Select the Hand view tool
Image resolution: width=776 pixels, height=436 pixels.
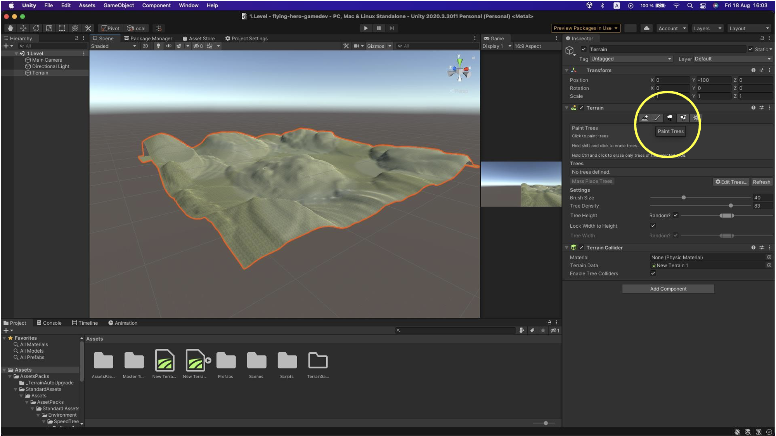pos(10,28)
